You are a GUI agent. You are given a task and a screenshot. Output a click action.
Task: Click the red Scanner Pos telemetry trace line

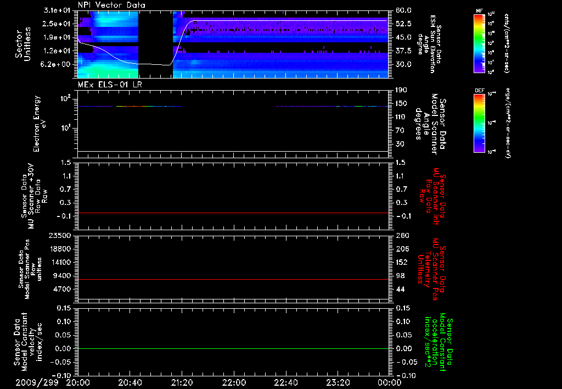click(x=233, y=279)
